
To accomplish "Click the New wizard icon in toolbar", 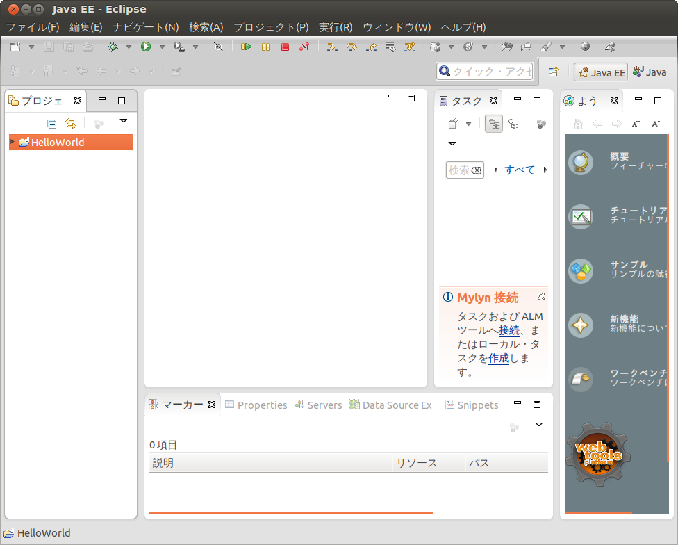I will pyautogui.click(x=15, y=47).
